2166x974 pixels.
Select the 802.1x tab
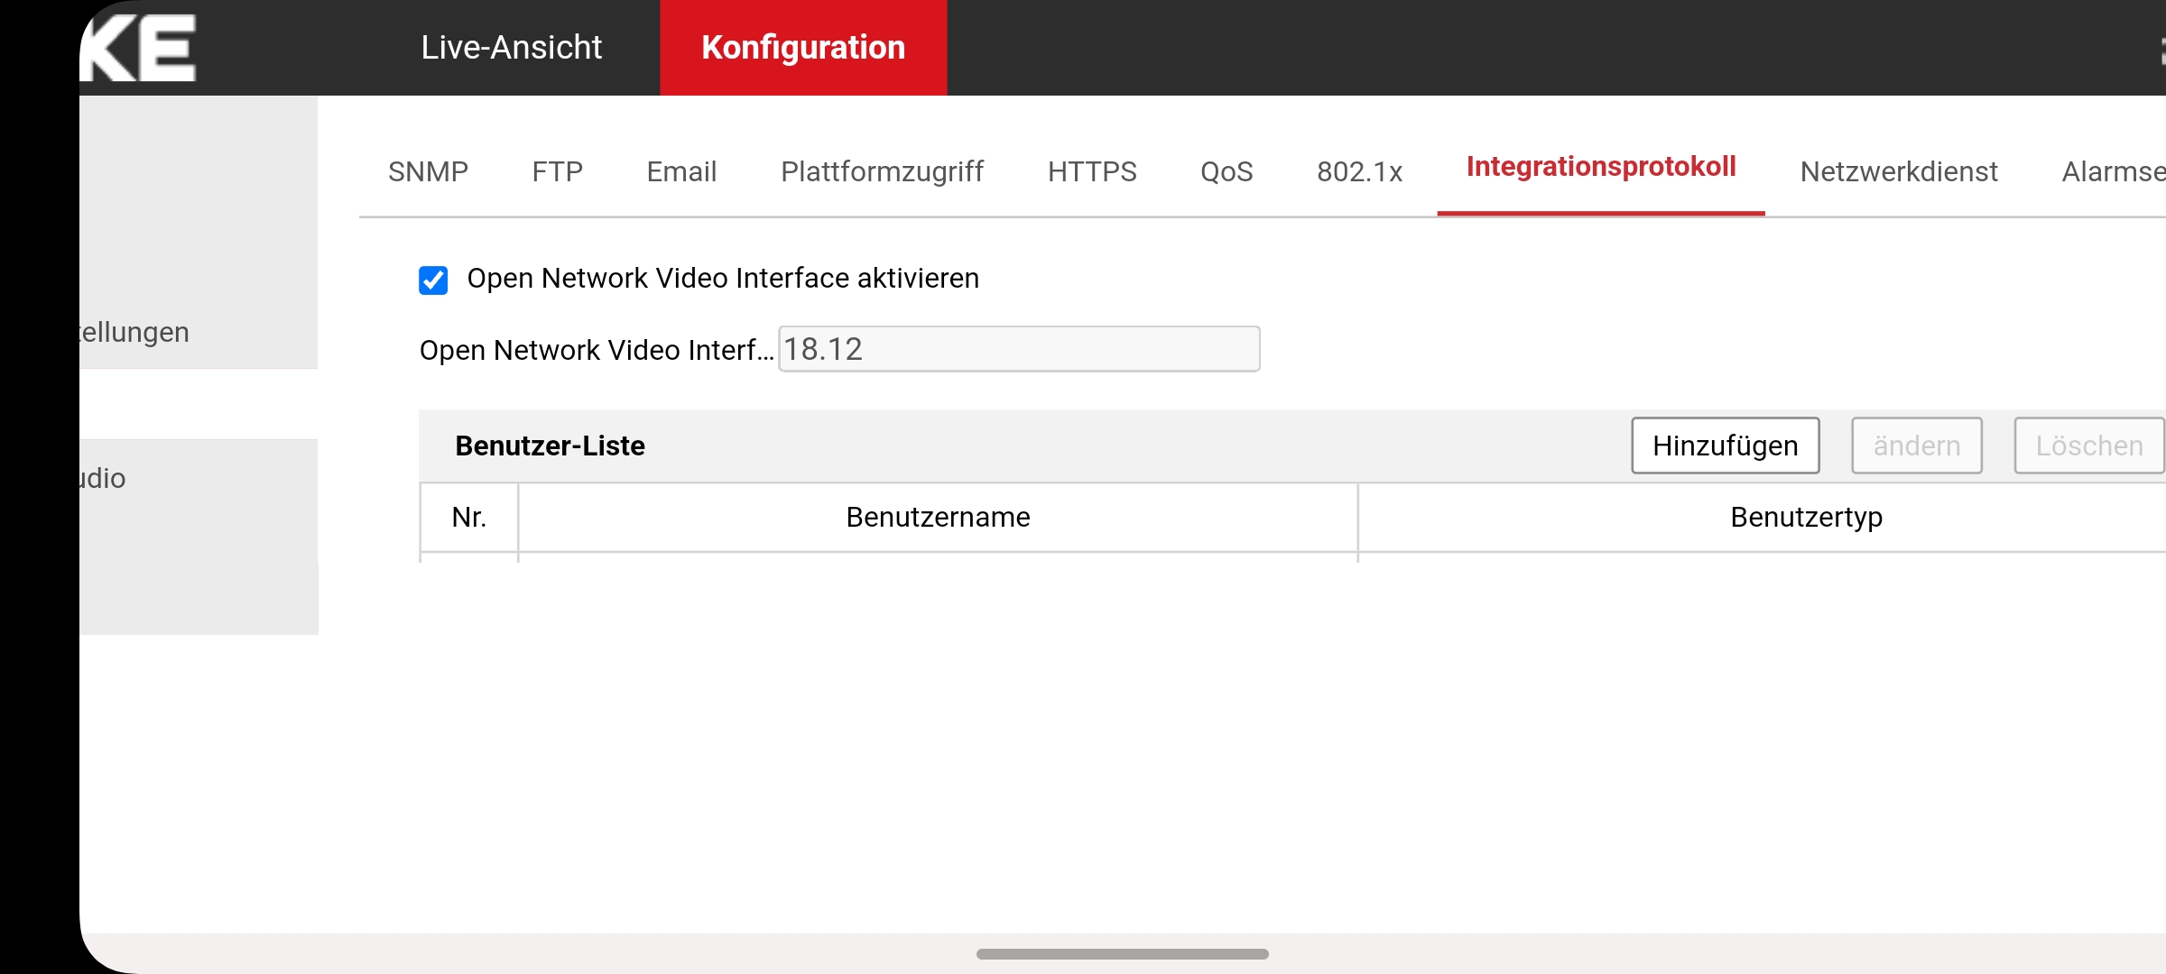coord(1358,171)
